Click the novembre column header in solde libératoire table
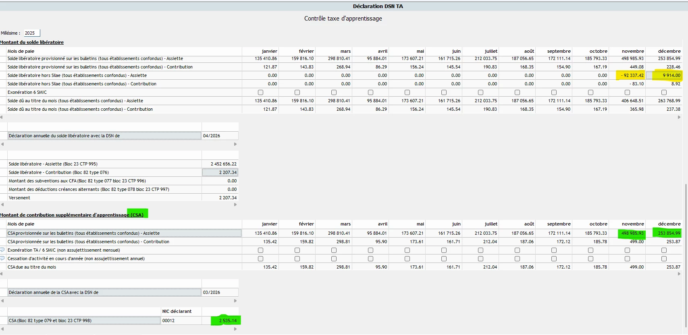 628,51
